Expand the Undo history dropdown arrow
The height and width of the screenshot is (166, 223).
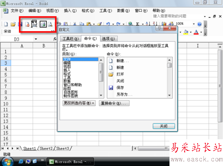click(113, 24)
